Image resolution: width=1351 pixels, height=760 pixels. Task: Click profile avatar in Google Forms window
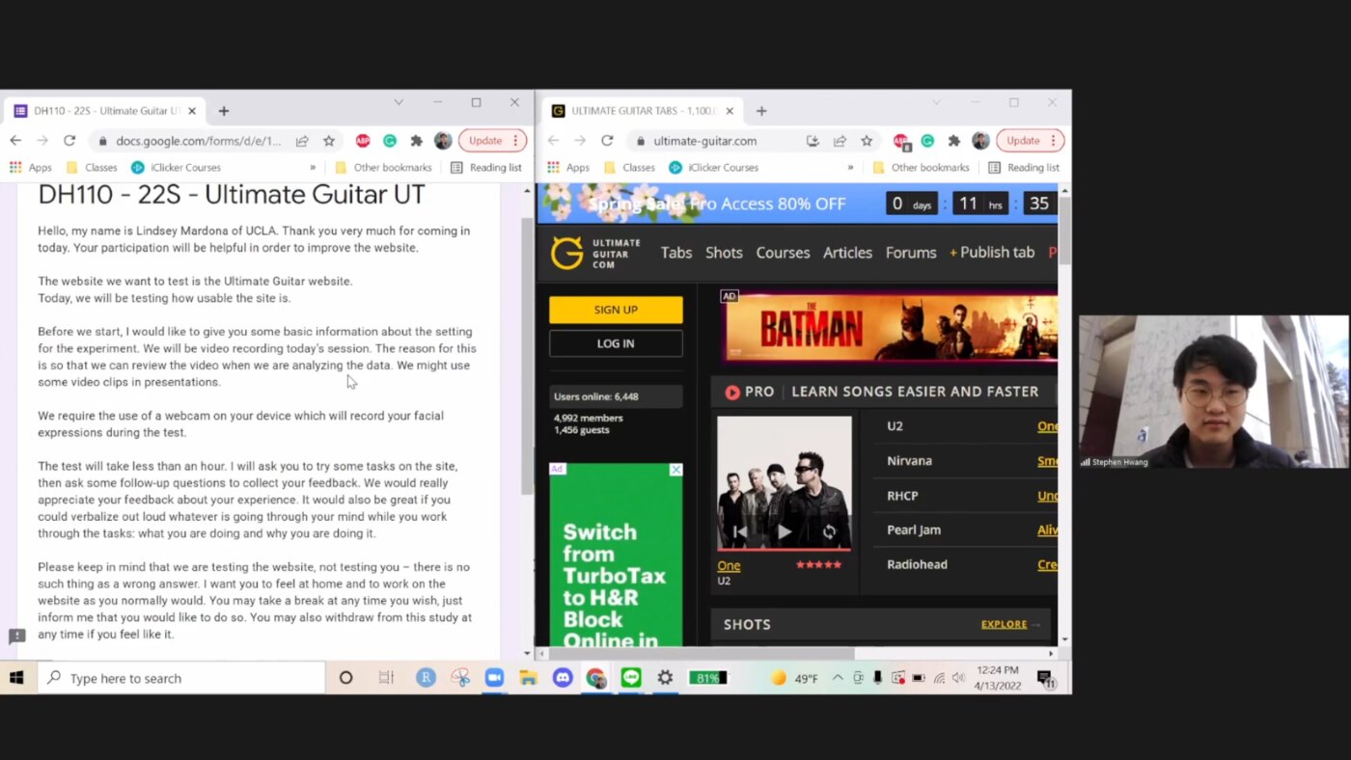[443, 141]
